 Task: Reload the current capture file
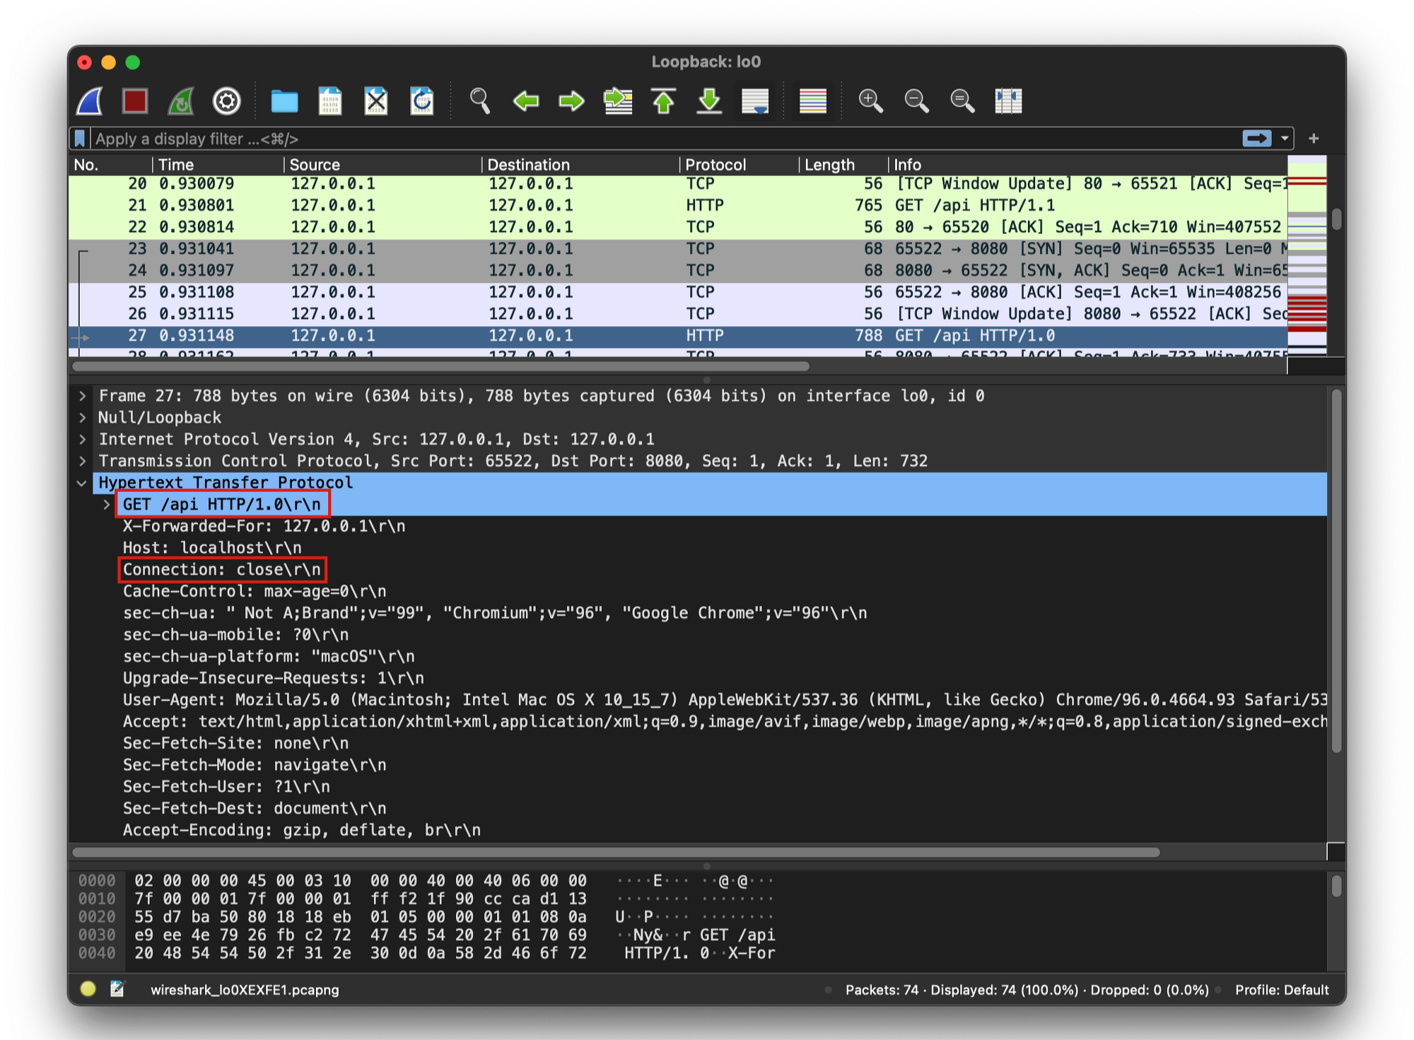click(421, 101)
